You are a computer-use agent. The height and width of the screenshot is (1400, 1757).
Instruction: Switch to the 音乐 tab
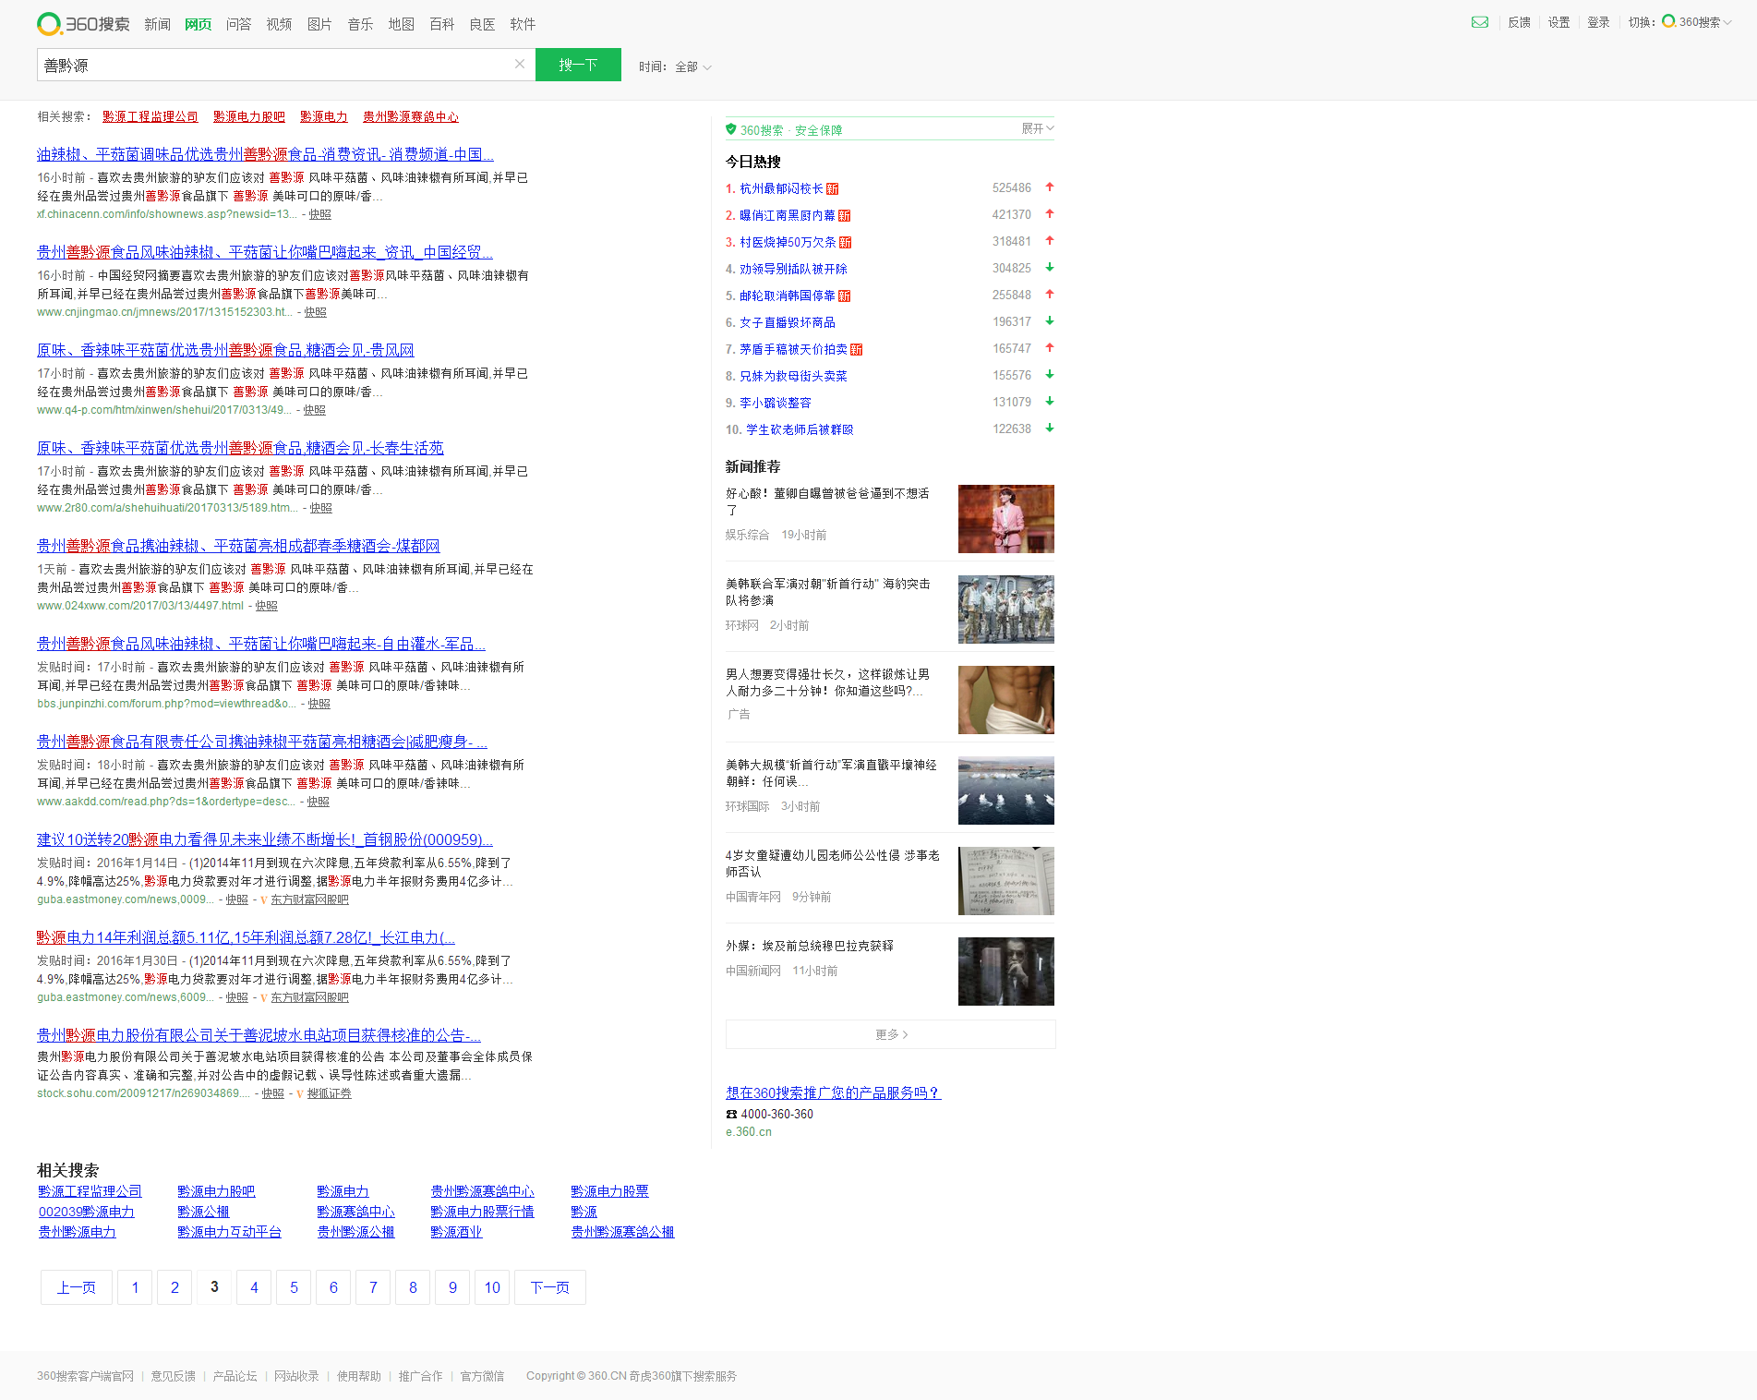[360, 24]
